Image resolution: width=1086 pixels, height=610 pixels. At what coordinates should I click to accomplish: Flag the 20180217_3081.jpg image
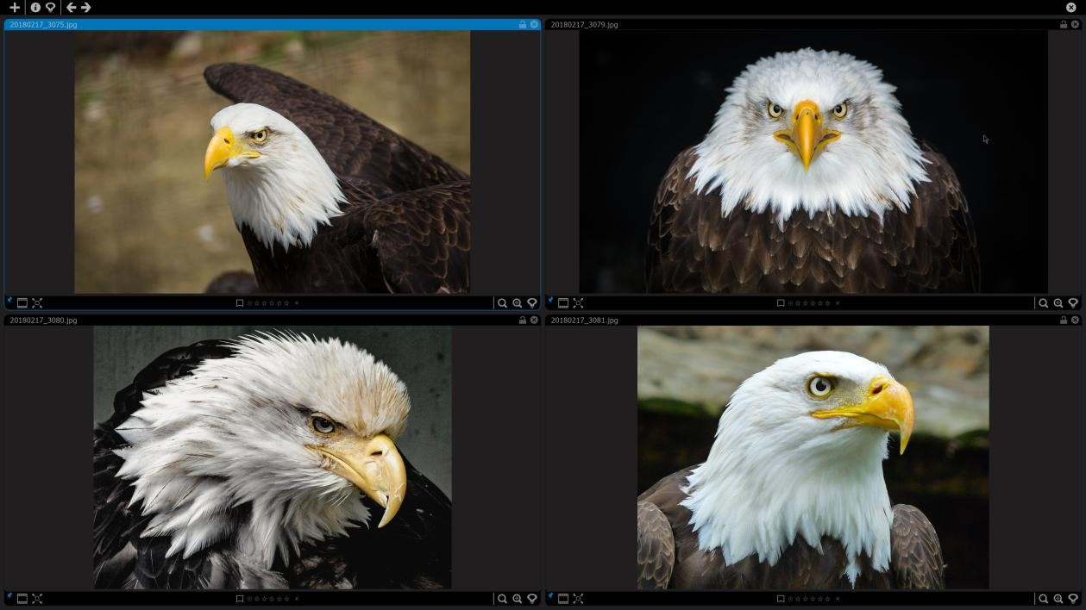pos(781,599)
